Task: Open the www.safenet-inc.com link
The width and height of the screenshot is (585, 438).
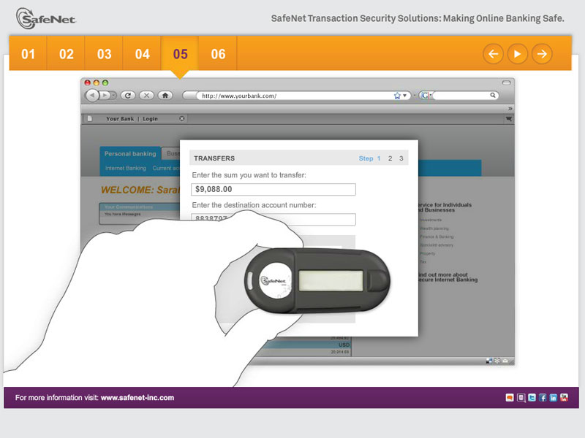Action: click(x=137, y=398)
